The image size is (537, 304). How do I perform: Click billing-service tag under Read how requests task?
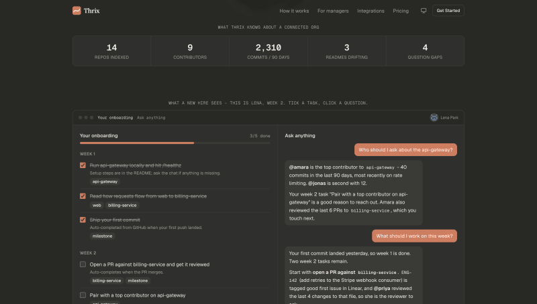(122, 206)
